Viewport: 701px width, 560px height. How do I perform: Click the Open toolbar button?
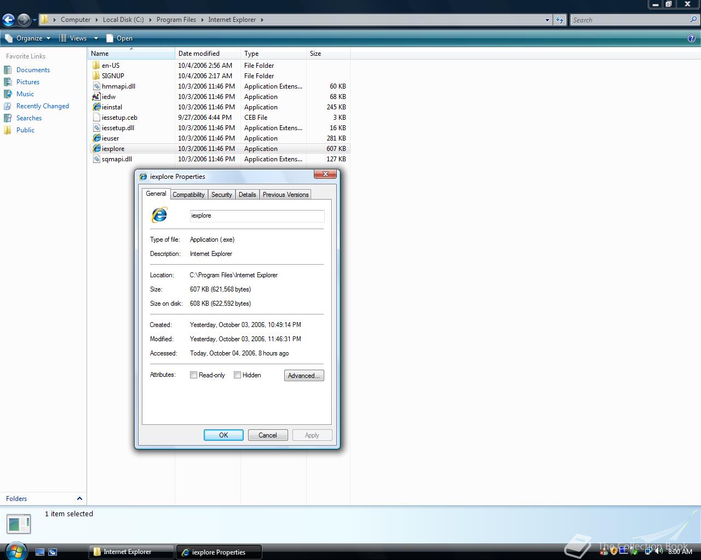coord(119,38)
